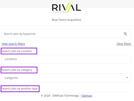
Task: Clear all filters
Action: [x=124, y=44]
